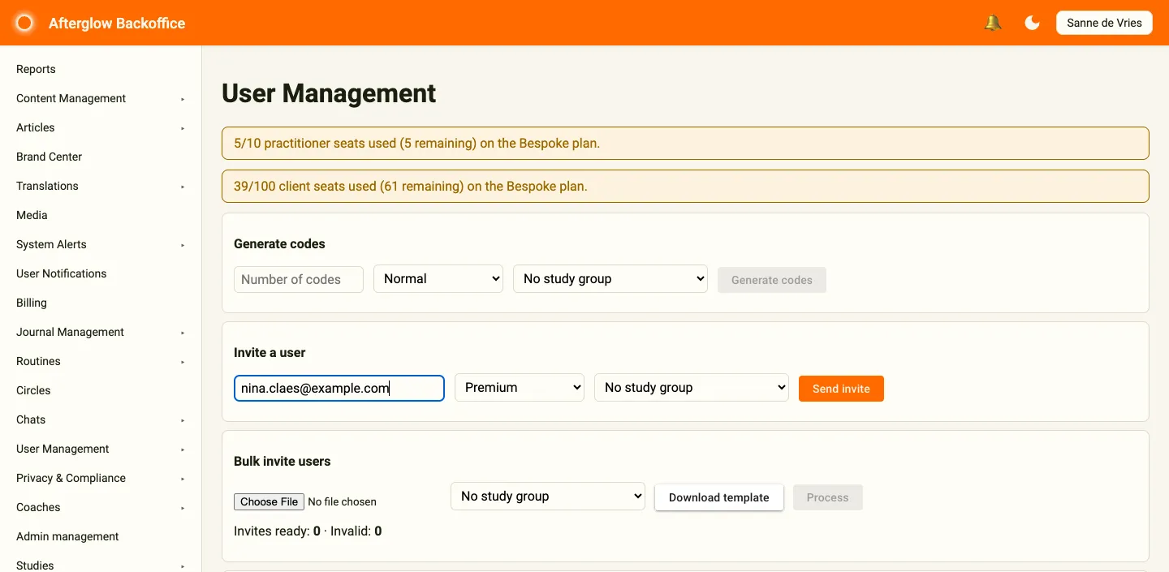Image resolution: width=1169 pixels, height=572 pixels.
Task: Click Send invite button
Action: click(841, 389)
